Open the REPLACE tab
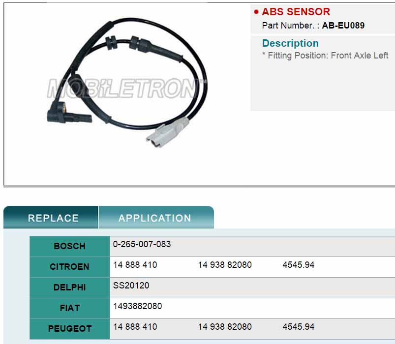Screen dimensions: 395x344 pyautogui.click(x=53, y=218)
